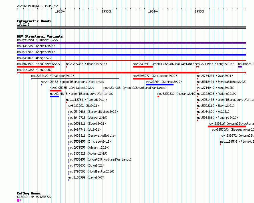Image resolution: width=254 pixels, height=203 pixels.
Task: Click esv2714048 (Wong2012b) label
Action: point(215,64)
